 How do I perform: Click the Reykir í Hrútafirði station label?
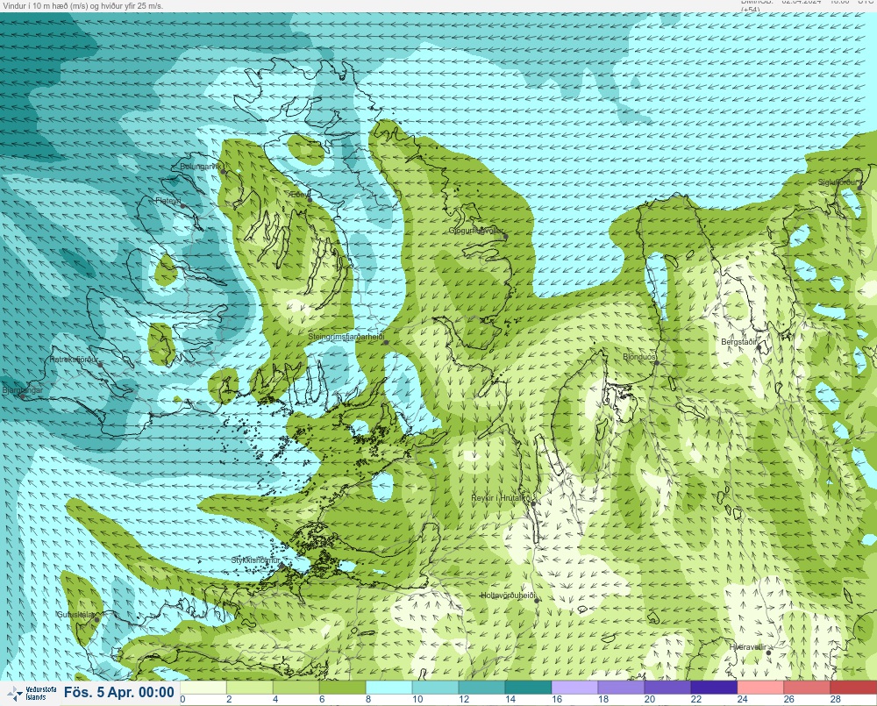(x=503, y=497)
